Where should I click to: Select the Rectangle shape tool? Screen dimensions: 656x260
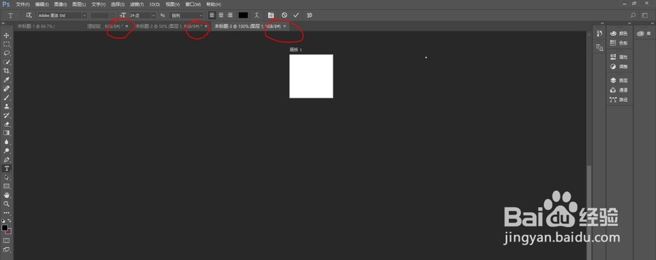click(7, 186)
